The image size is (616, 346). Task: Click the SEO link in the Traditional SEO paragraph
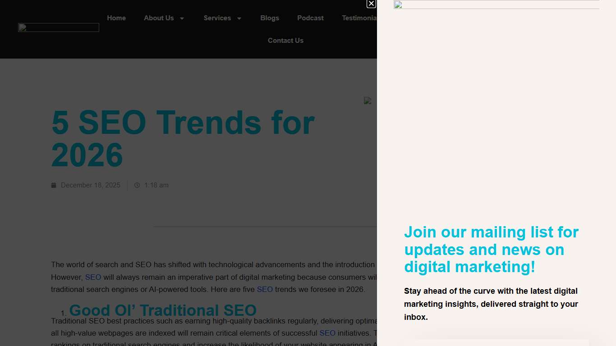pos(328,333)
